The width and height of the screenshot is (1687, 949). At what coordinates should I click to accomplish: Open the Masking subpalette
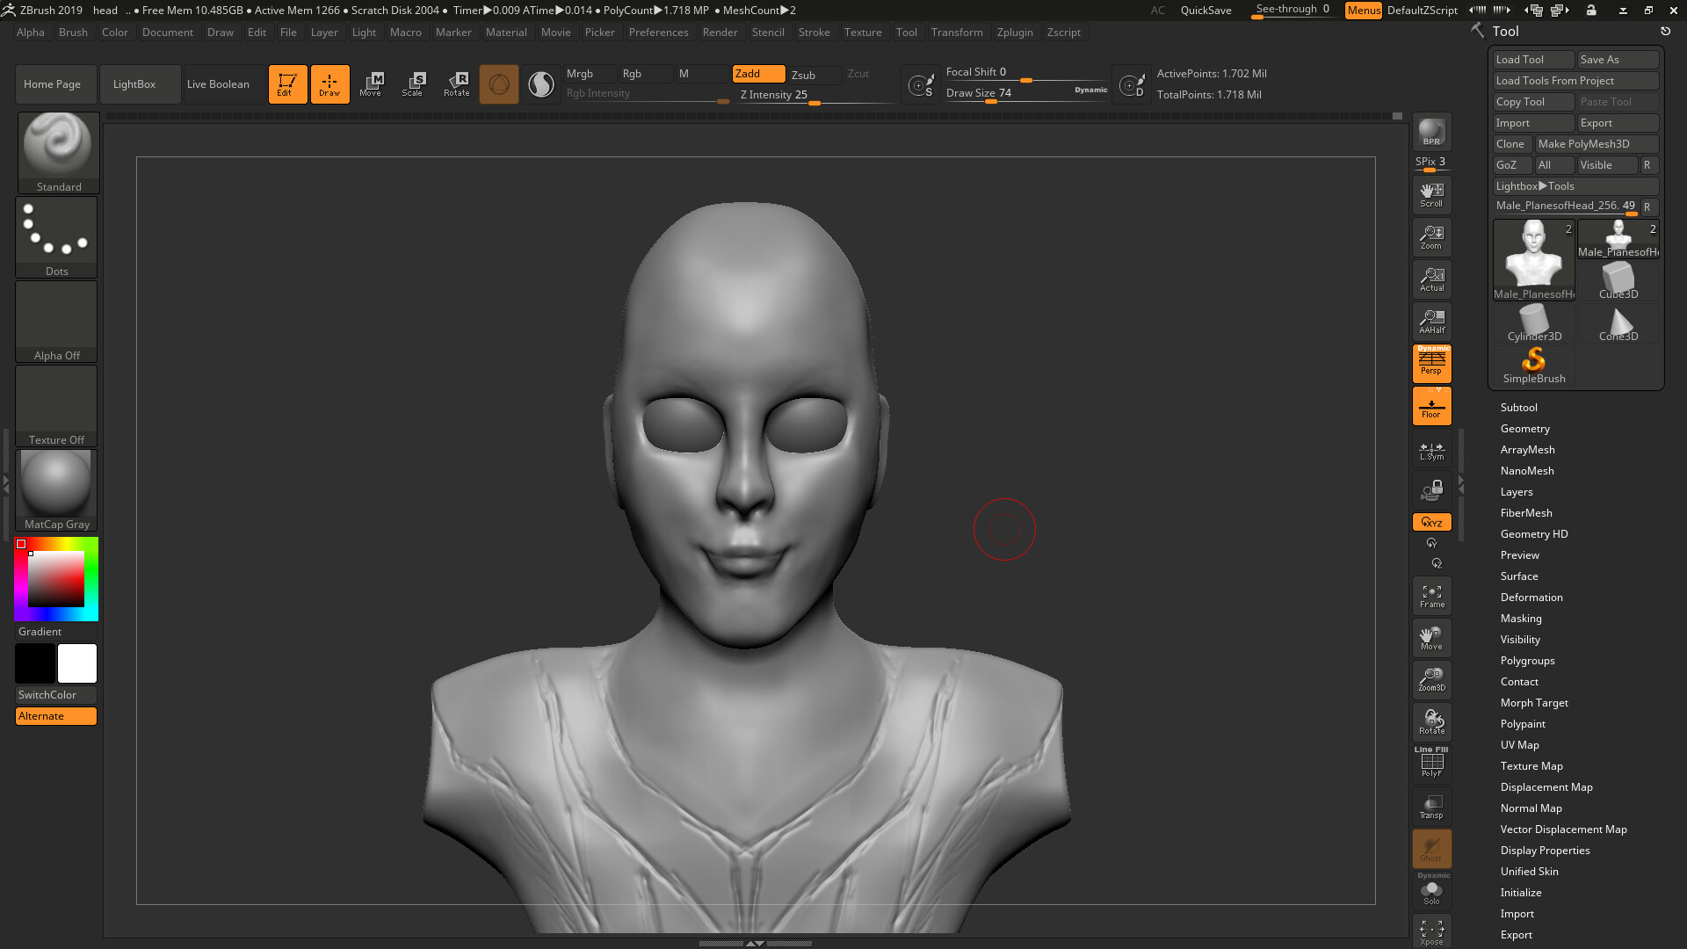[1521, 618]
